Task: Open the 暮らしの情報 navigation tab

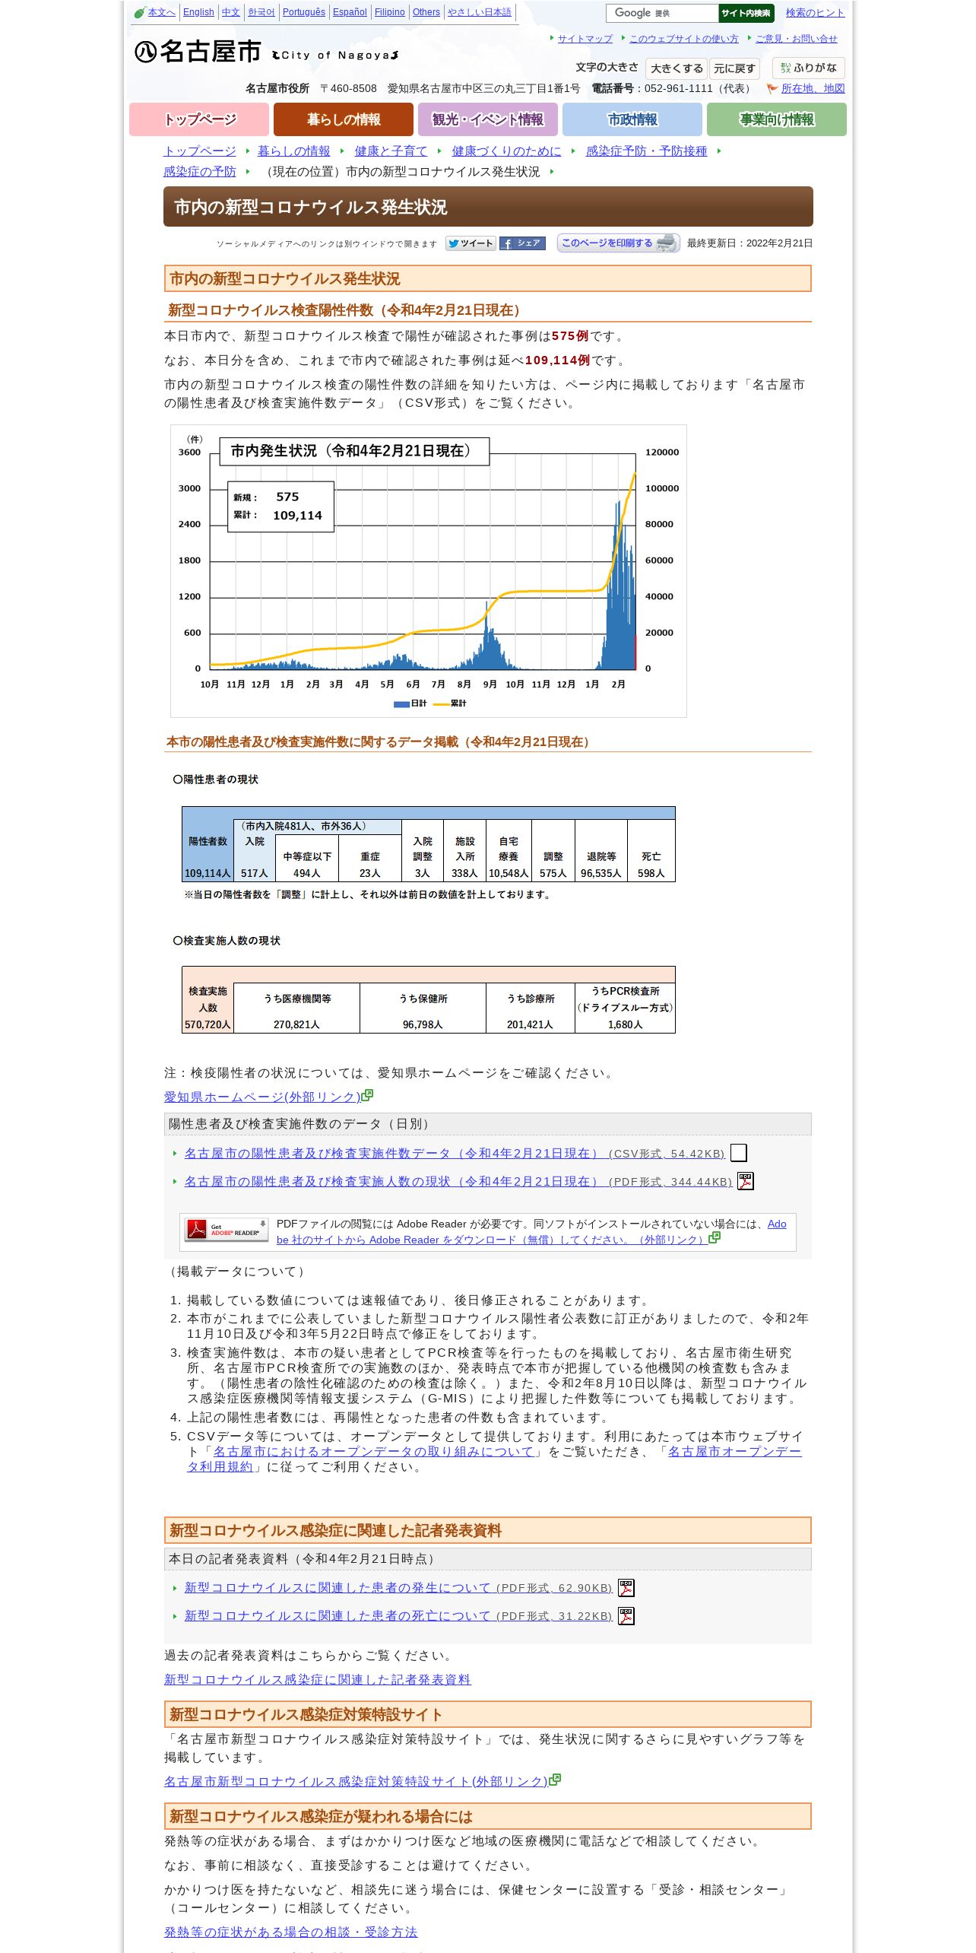Action: [x=344, y=119]
